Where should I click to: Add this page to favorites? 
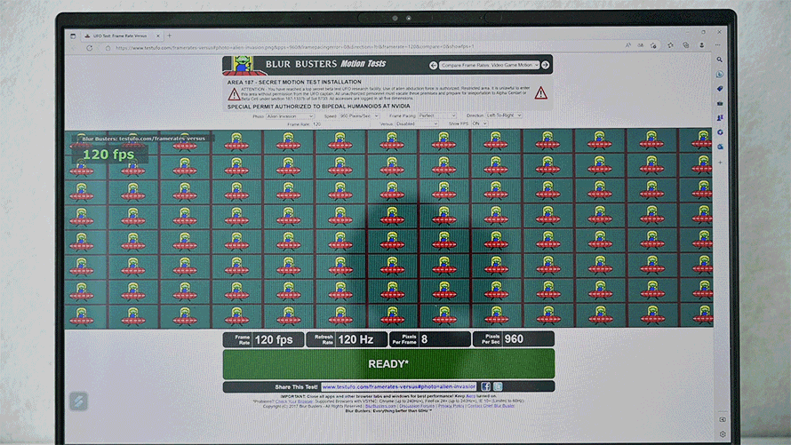coord(653,45)
